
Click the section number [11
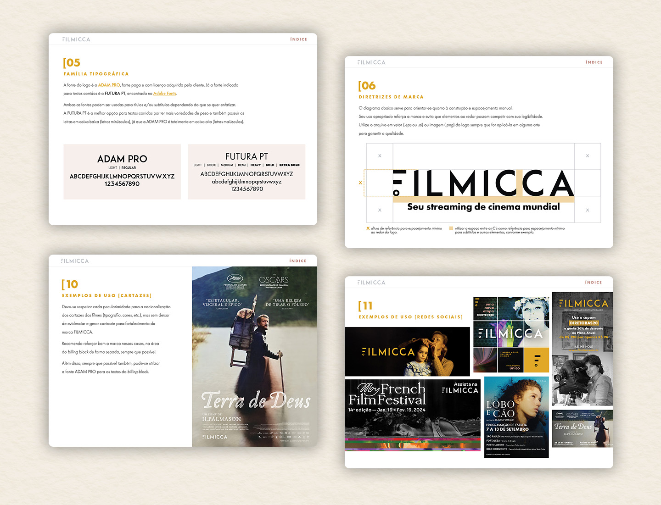click(365, 306)
